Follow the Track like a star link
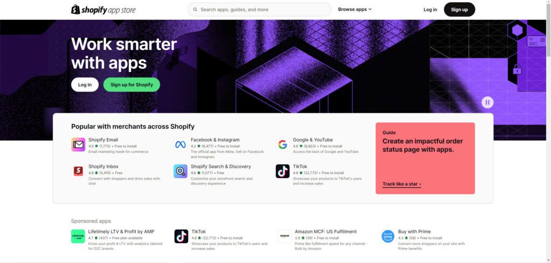Image resolution: width=551 pixels, height=263 pixels. click(x=401, y=184)
